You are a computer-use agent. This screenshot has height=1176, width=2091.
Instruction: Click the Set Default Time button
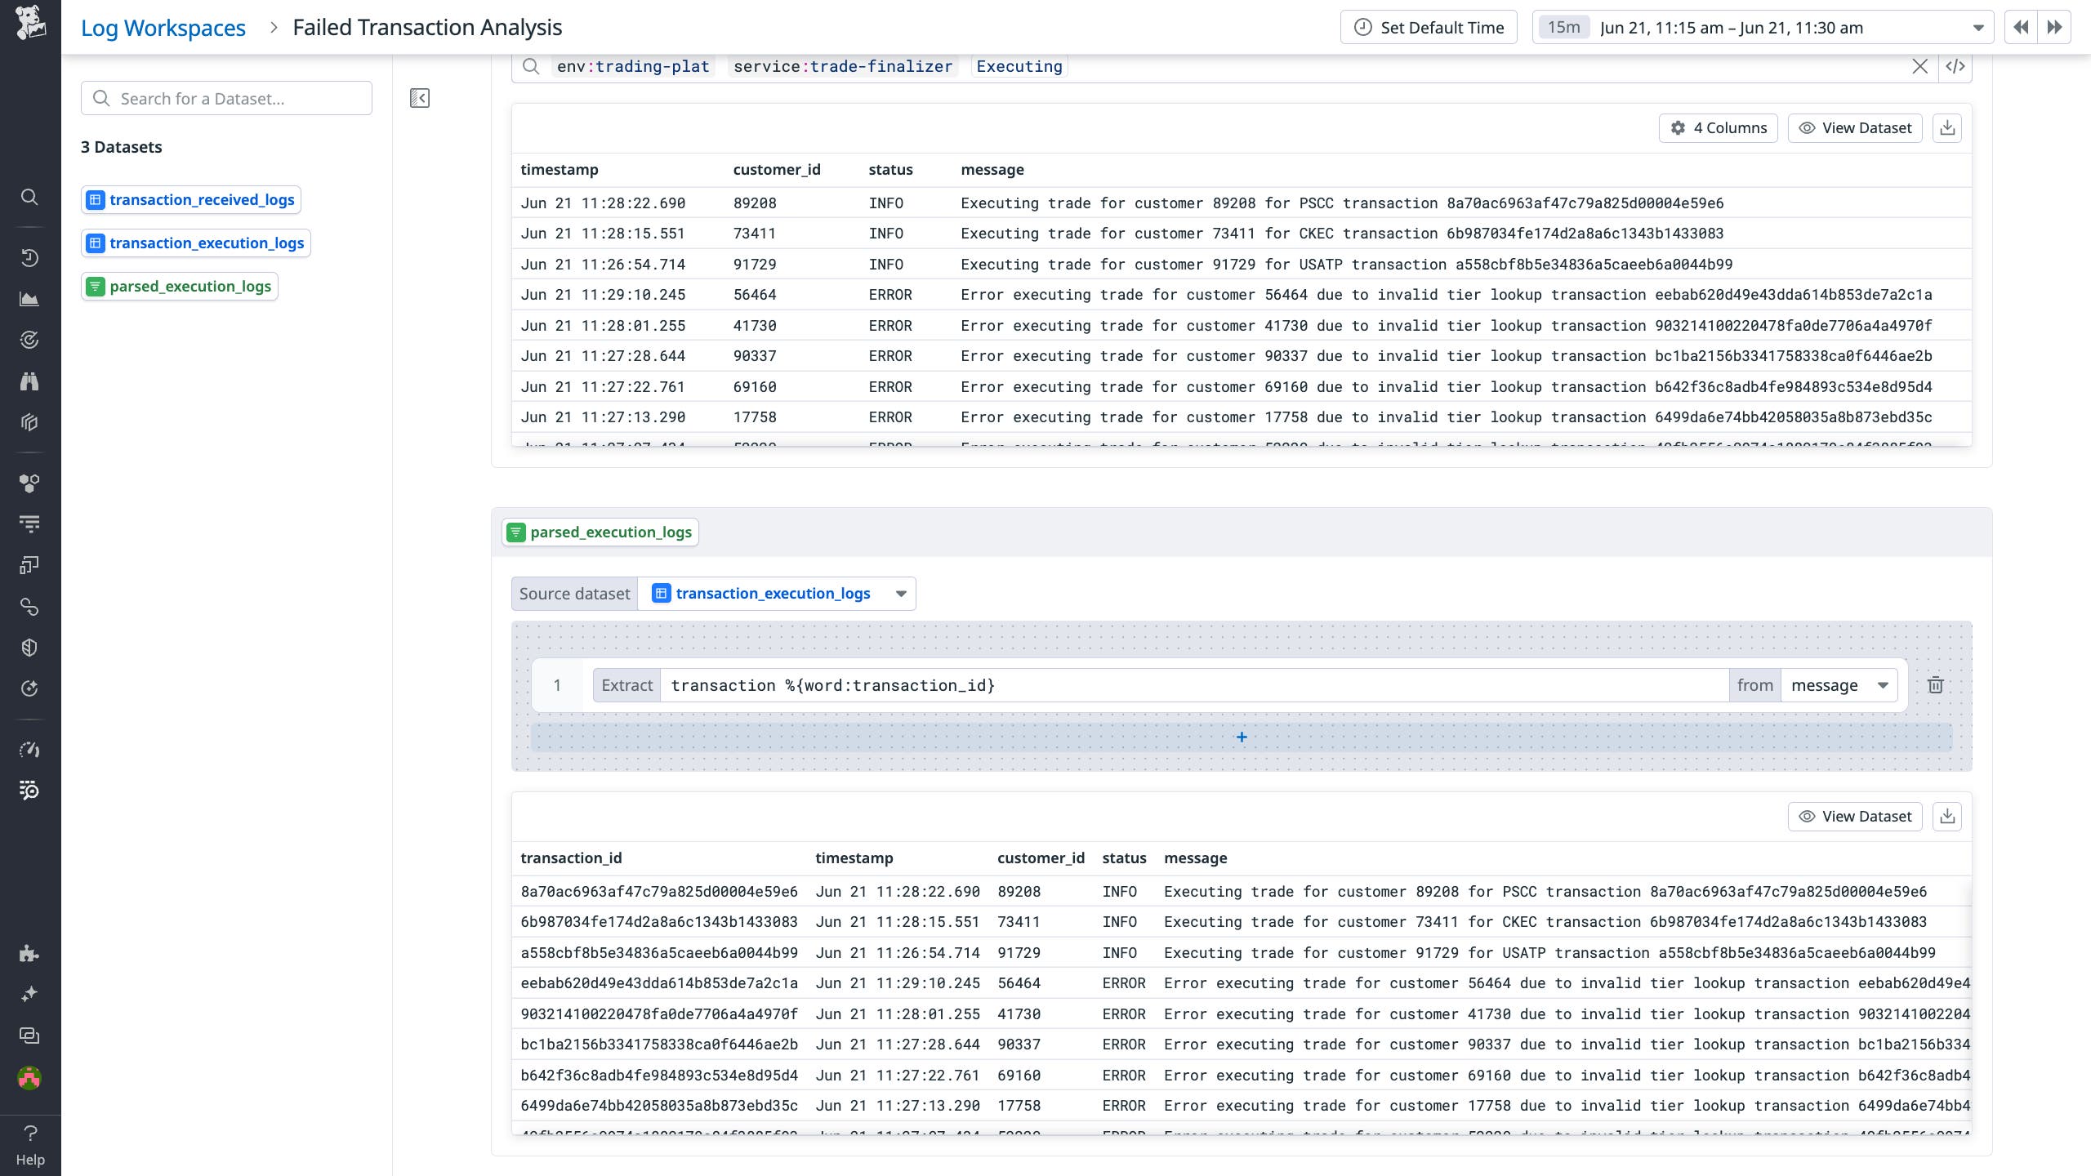[1429, 27]
